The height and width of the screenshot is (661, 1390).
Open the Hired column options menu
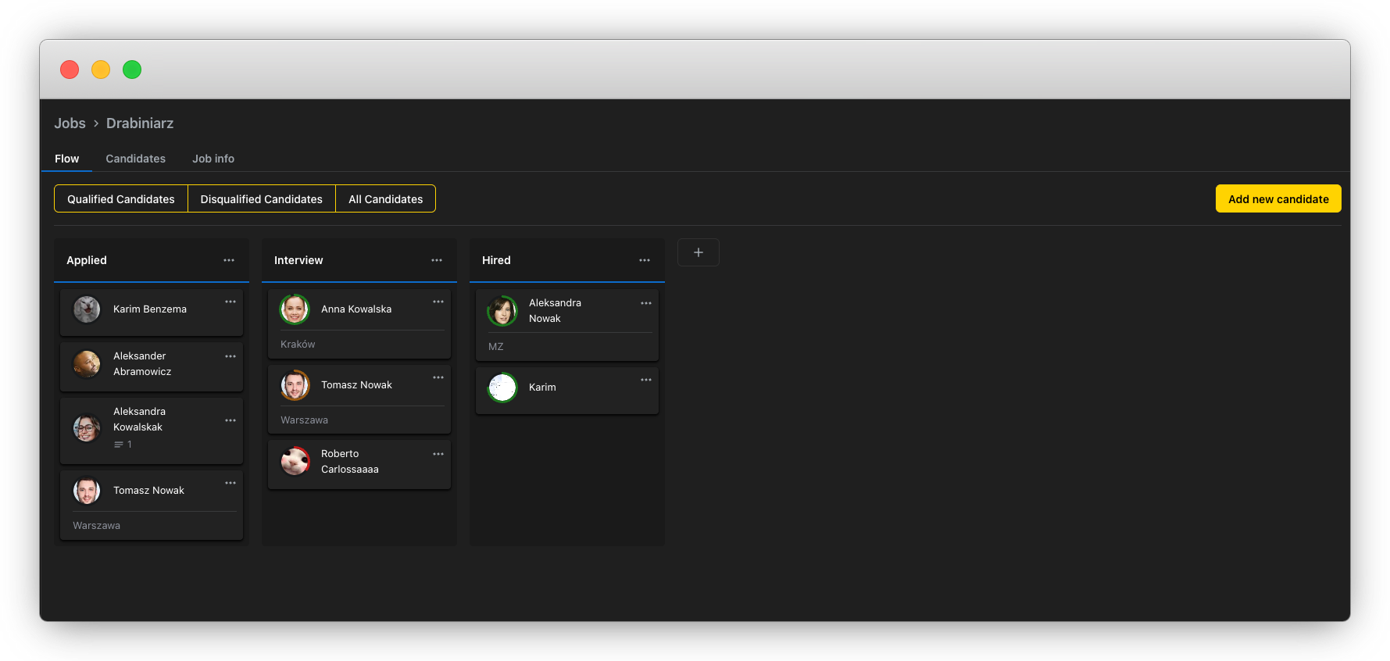pyautogui.click(x=645, y=260)
